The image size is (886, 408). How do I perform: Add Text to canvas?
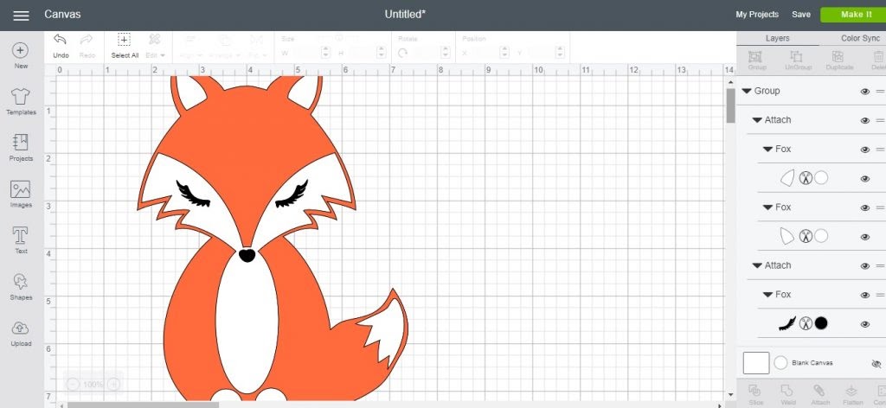pyautogui.click(x=21, y=241)
